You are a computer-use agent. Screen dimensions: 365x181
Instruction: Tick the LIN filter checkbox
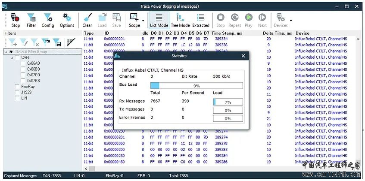coord(17,98)
